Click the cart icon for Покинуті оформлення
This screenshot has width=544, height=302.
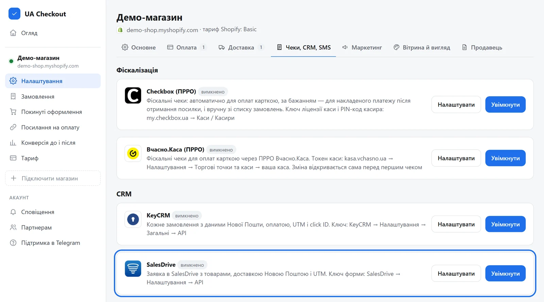[13, 112]
